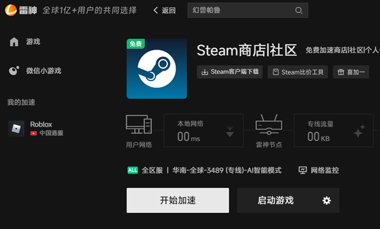Expand the 本地网络 dropdown arrow

coord(230,131)
